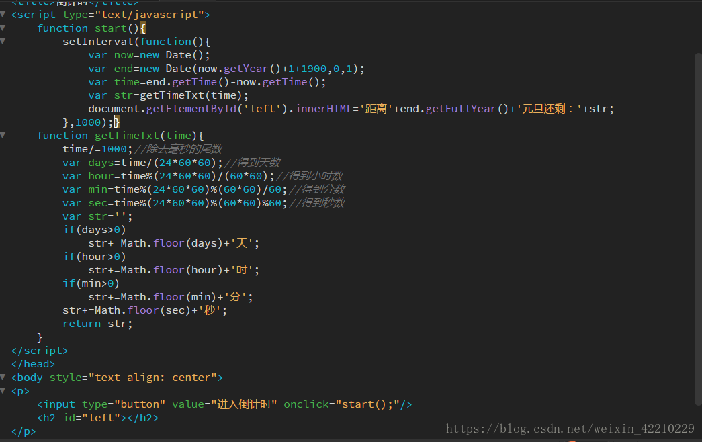Click comment '//得到分数'
This screenshot has width=702, height=442.
pos(317,189)
